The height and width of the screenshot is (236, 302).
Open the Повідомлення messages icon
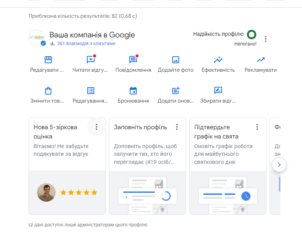133,60
